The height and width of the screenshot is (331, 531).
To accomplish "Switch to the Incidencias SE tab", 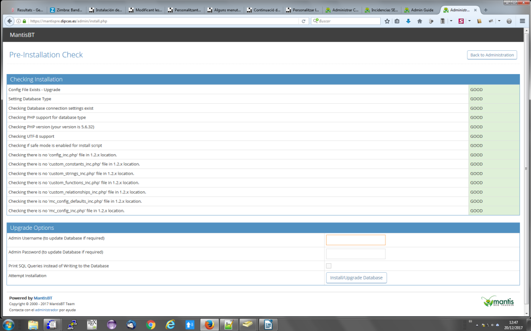I will [x=381, y=10].
